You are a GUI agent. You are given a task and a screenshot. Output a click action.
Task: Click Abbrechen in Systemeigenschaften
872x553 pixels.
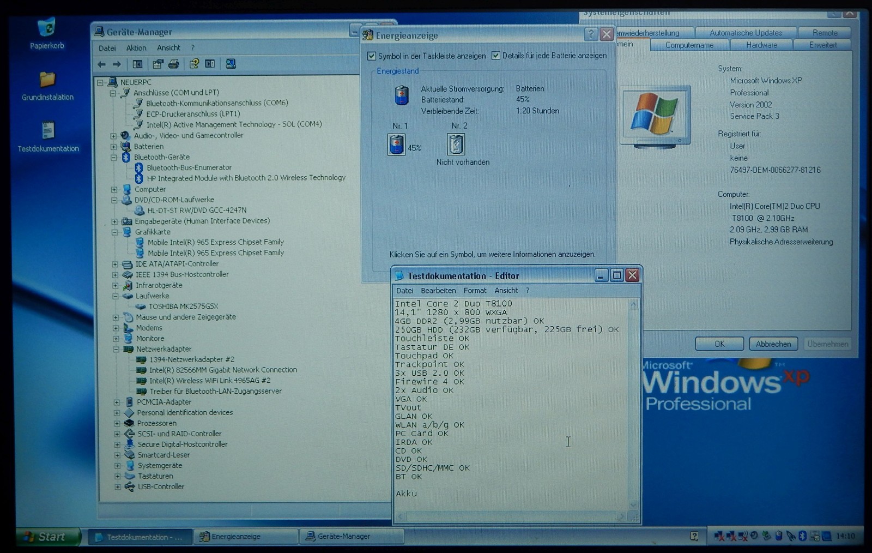(773, 344)
